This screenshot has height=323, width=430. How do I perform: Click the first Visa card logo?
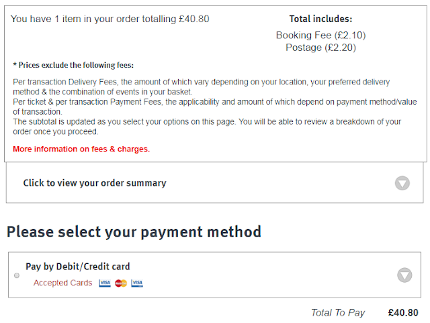tap(105, 283)
